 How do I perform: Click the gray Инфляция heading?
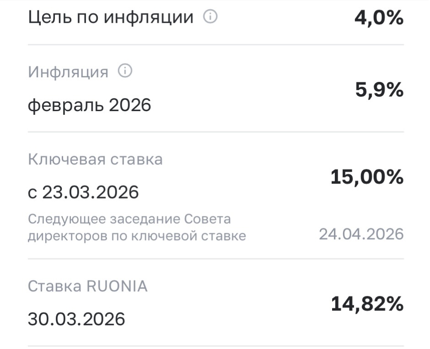click(x=68, y=72)
